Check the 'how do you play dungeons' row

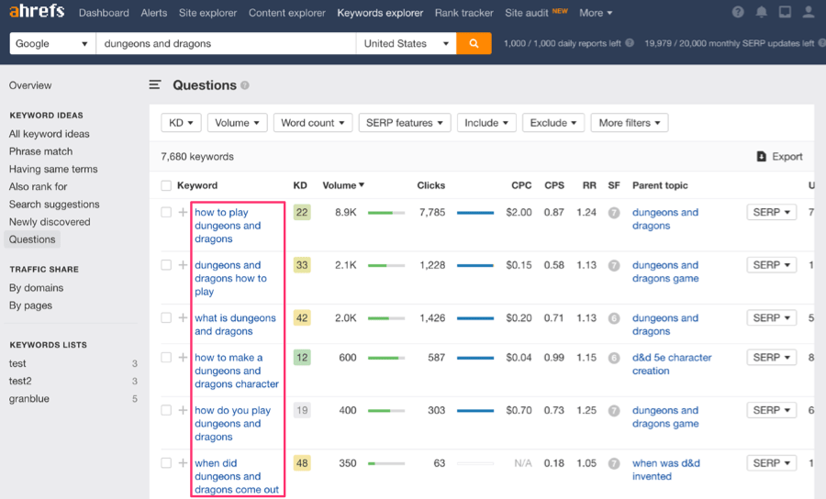point(166,410)
